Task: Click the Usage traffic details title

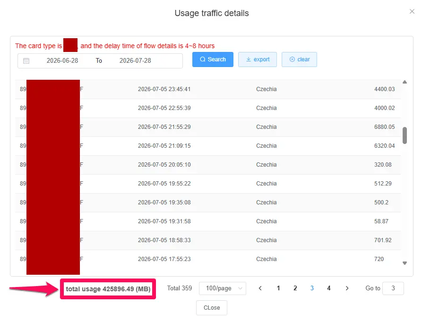Action: 212,13
